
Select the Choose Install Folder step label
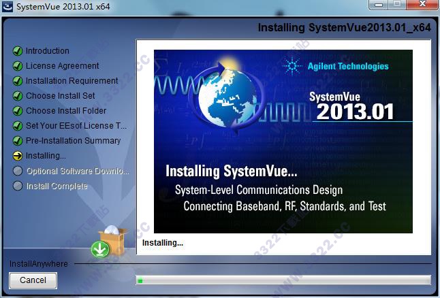[x=66, y=111]
